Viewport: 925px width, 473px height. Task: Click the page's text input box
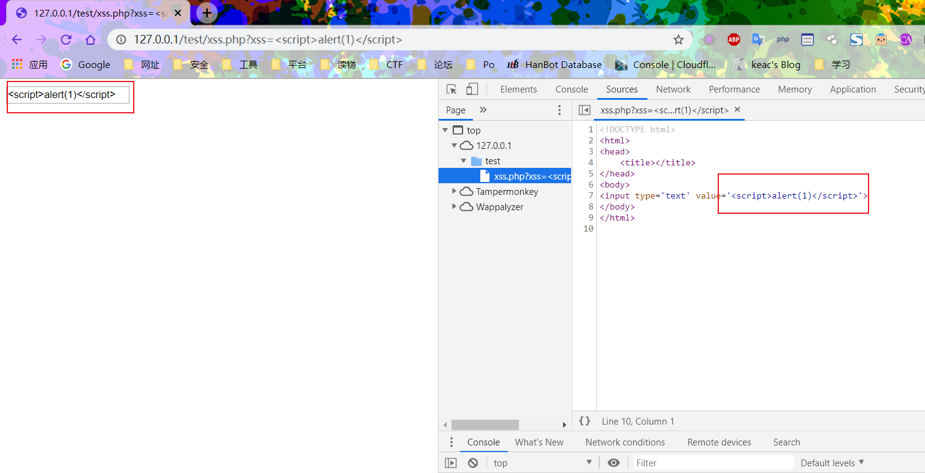click(x=68, y=94)
